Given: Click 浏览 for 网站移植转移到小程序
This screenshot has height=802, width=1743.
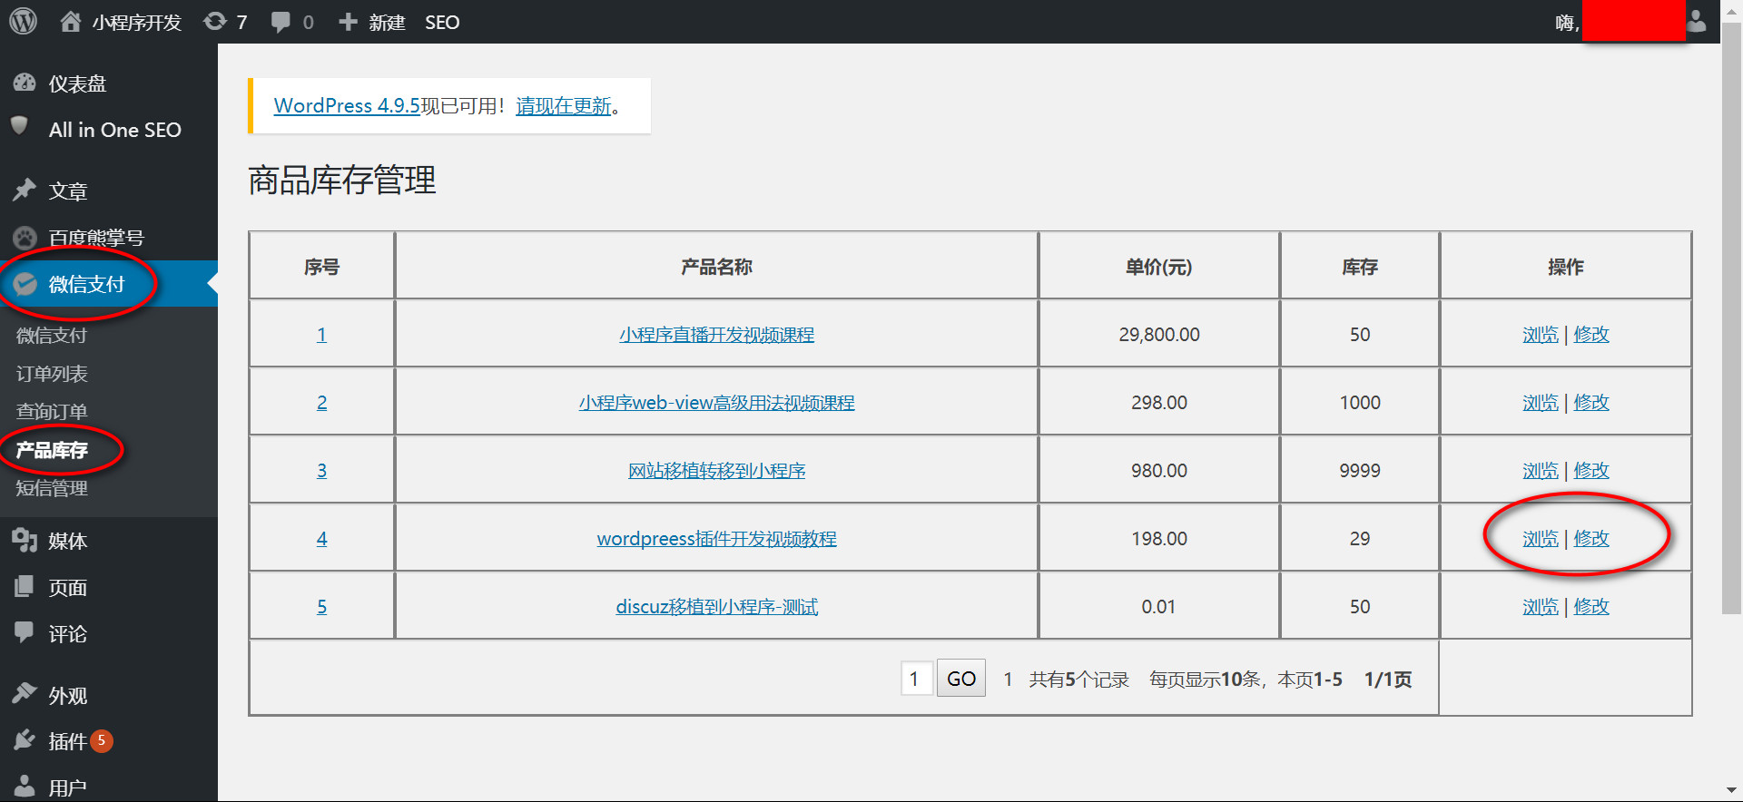Looking at the screenshot, I should click(x=1540, y=471).
